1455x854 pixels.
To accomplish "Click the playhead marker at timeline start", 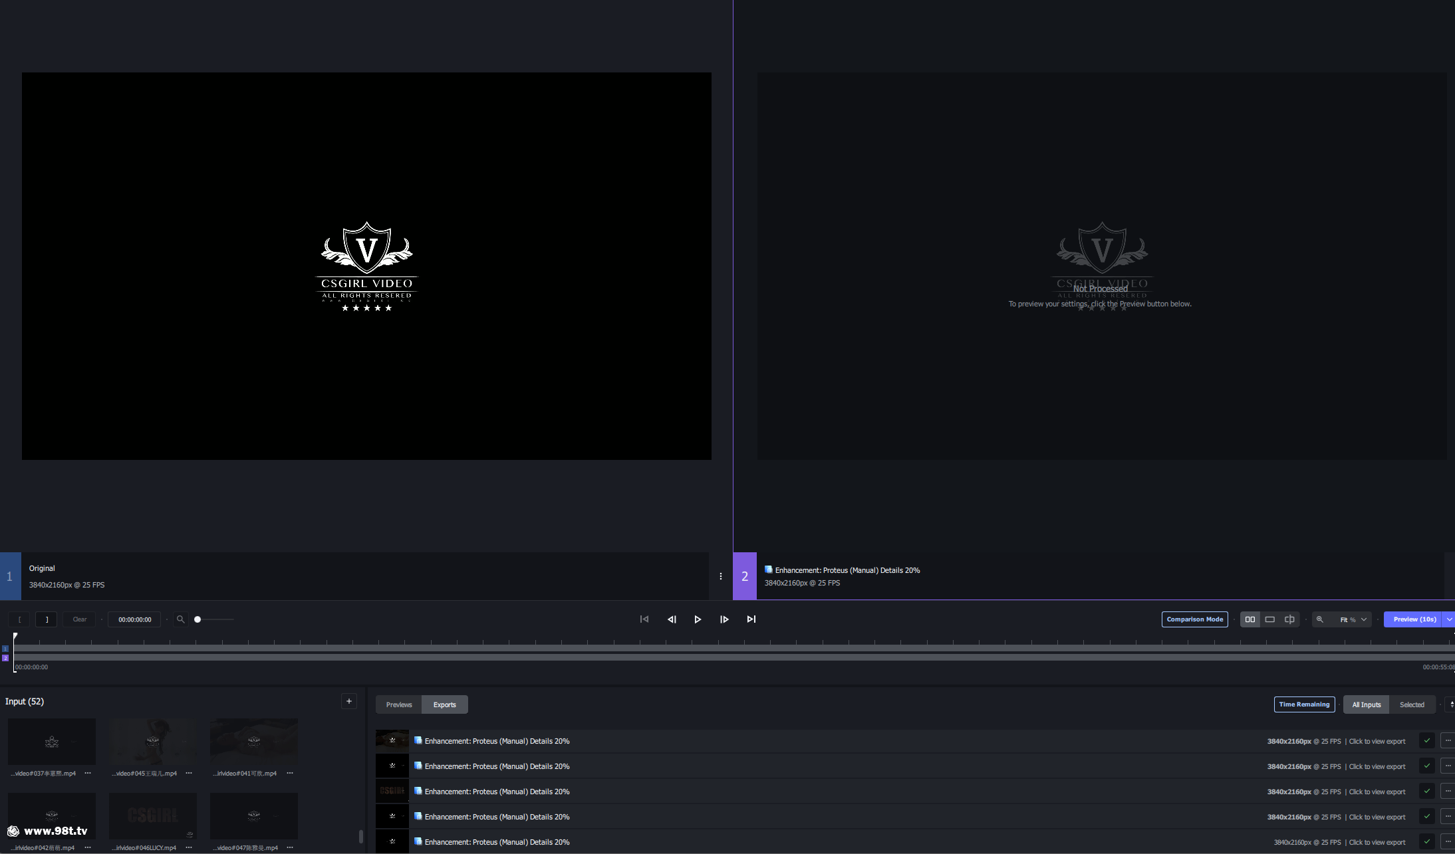I will [15, 636].
